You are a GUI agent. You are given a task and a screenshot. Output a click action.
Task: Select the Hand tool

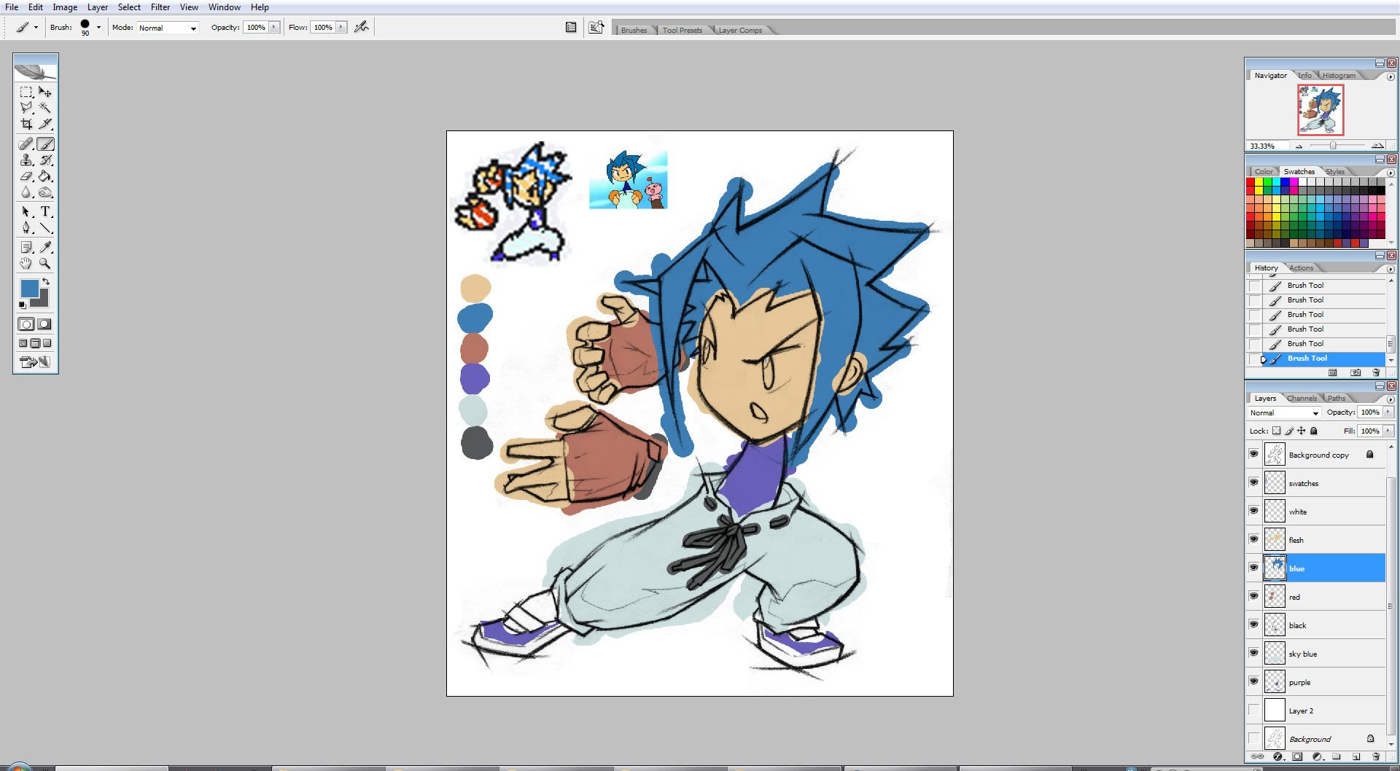[26, 263]
